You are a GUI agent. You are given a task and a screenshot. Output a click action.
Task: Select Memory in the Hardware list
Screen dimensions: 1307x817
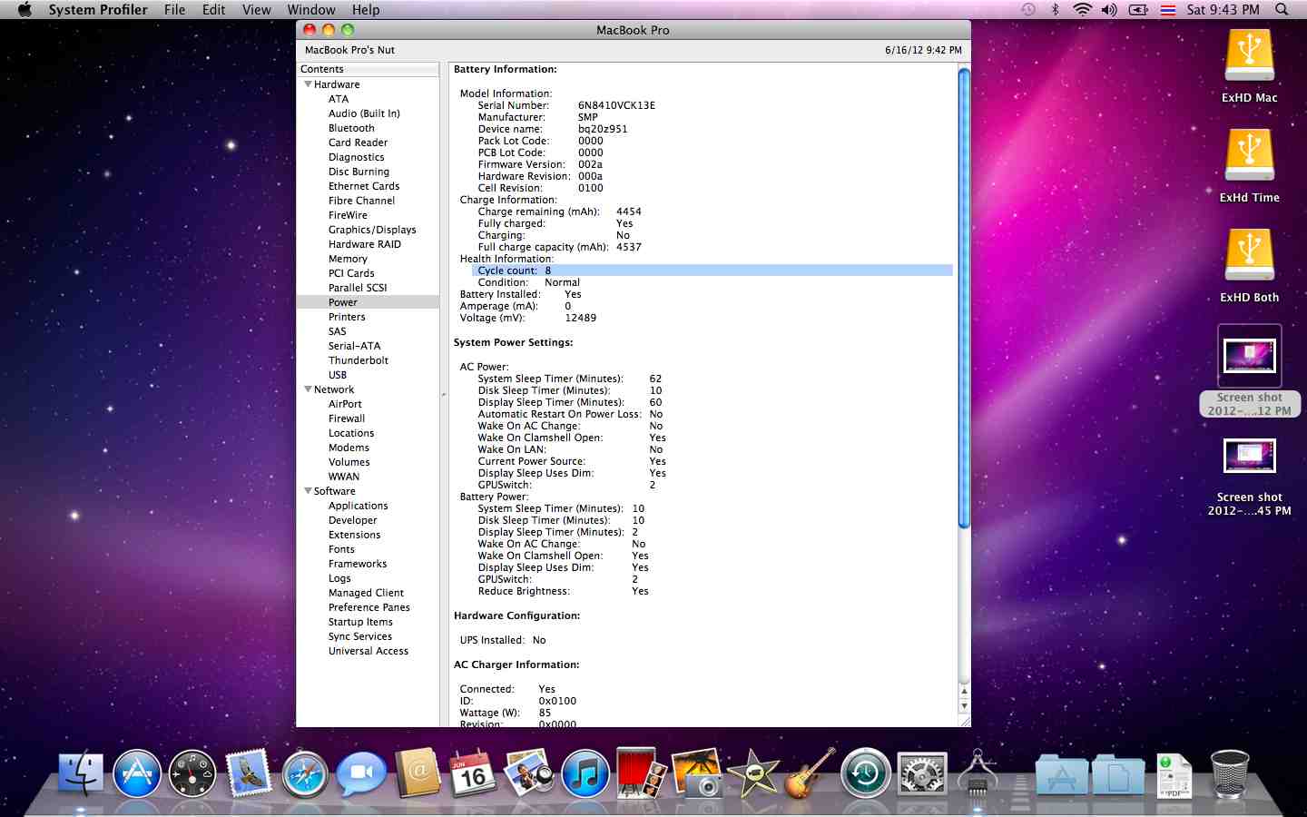pos(348,259)
